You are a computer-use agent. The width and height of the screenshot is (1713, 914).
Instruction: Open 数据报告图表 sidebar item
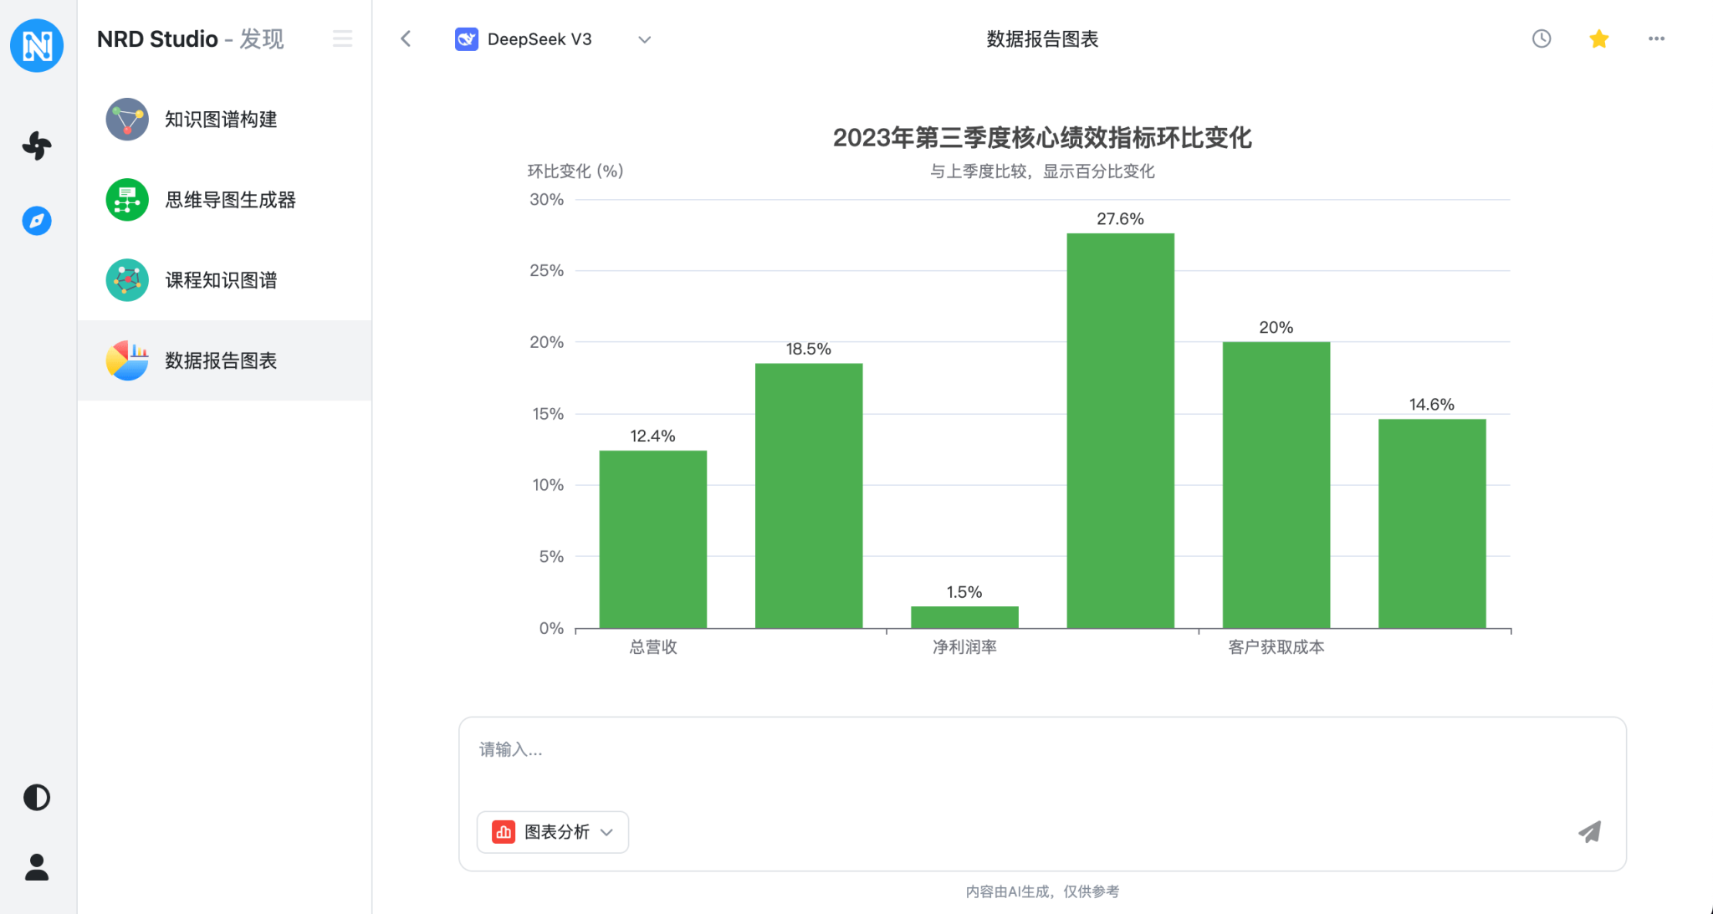tap(221, 360)
